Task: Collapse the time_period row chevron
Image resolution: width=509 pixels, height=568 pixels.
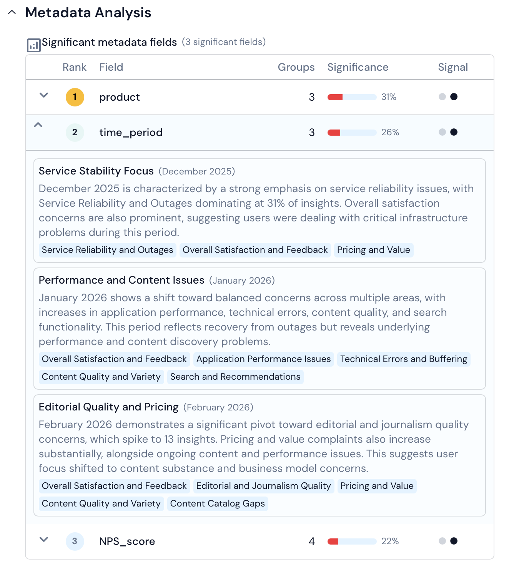Action: 38,125
